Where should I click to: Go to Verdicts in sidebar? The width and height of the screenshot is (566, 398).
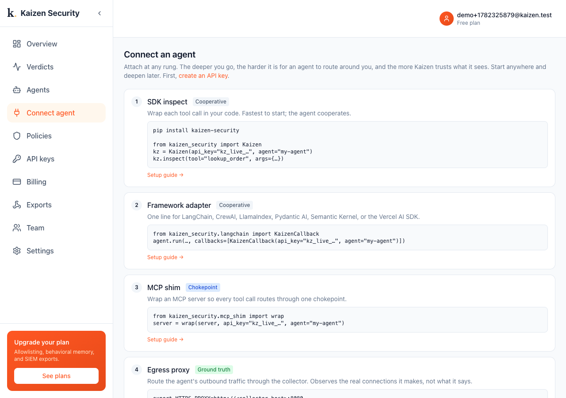(56, 67)
